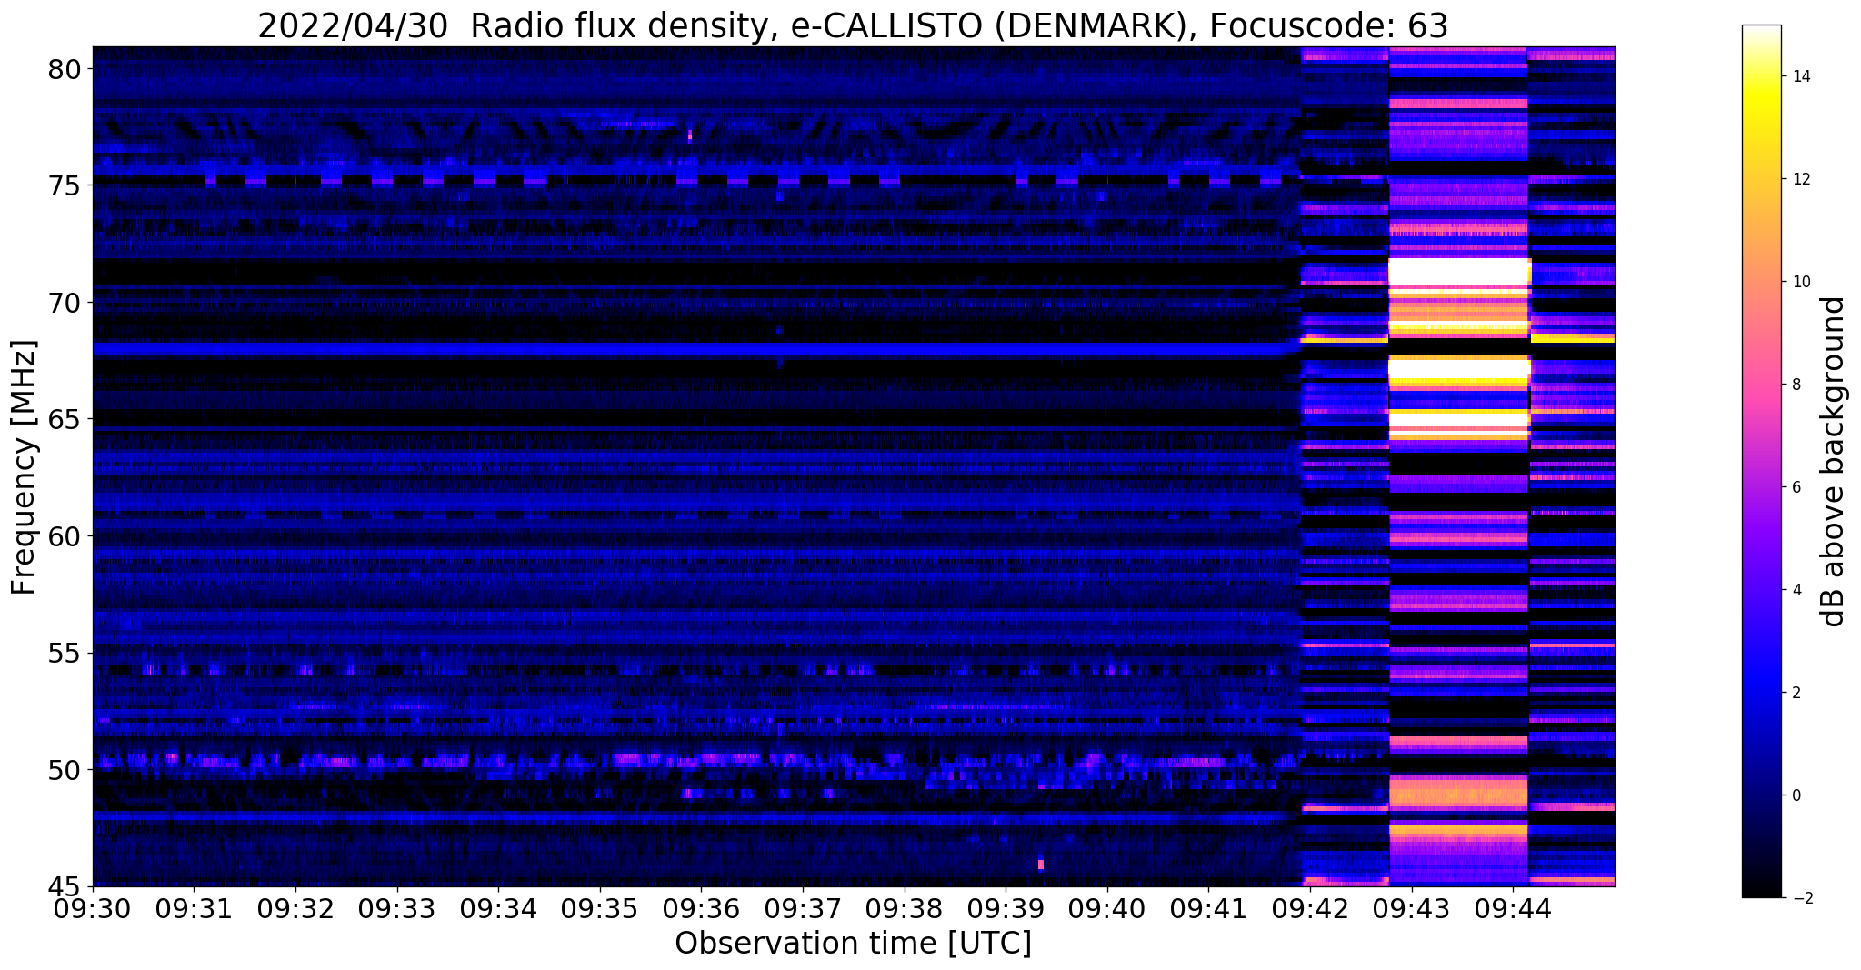Click the colorbar tick label 10
Screen dimensions: 1861x970
coord(1800,282)
